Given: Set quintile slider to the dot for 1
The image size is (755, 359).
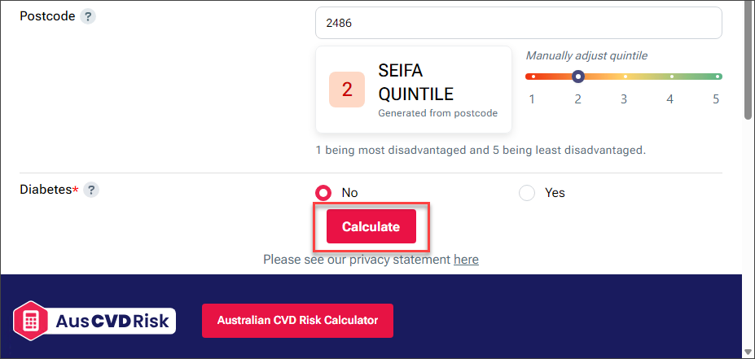Looking at the screenshot, I should coord(533,77).
